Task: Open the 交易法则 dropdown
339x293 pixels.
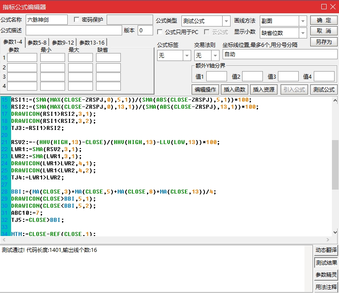Action: pyautogui.click(x=215, y=56)
